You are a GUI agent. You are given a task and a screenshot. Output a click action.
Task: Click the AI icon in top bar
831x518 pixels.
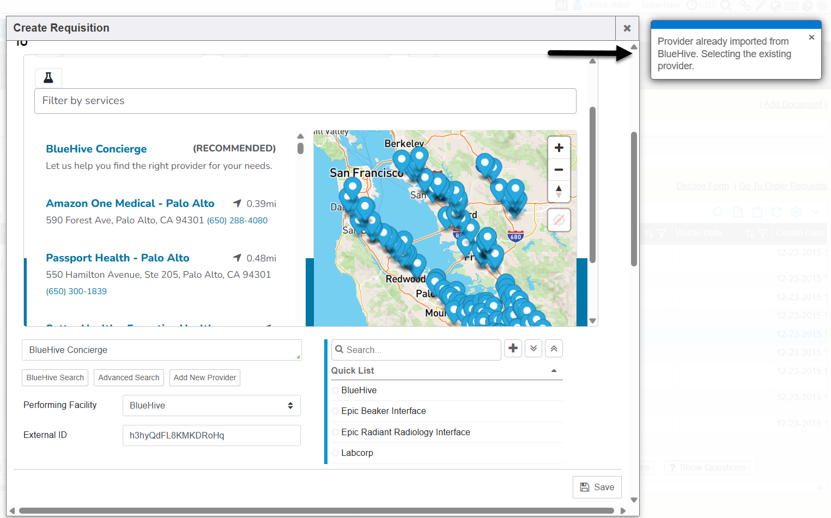[561, 5]
